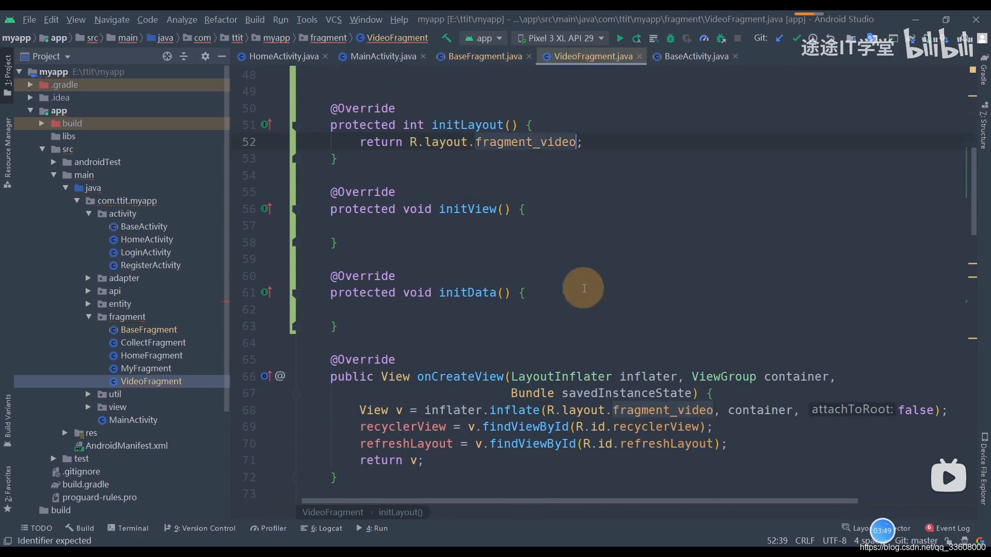The height and width of the screenshot is (557, 991).
Task: Toggle the 6: Logcat tool window
Action: 321,528
